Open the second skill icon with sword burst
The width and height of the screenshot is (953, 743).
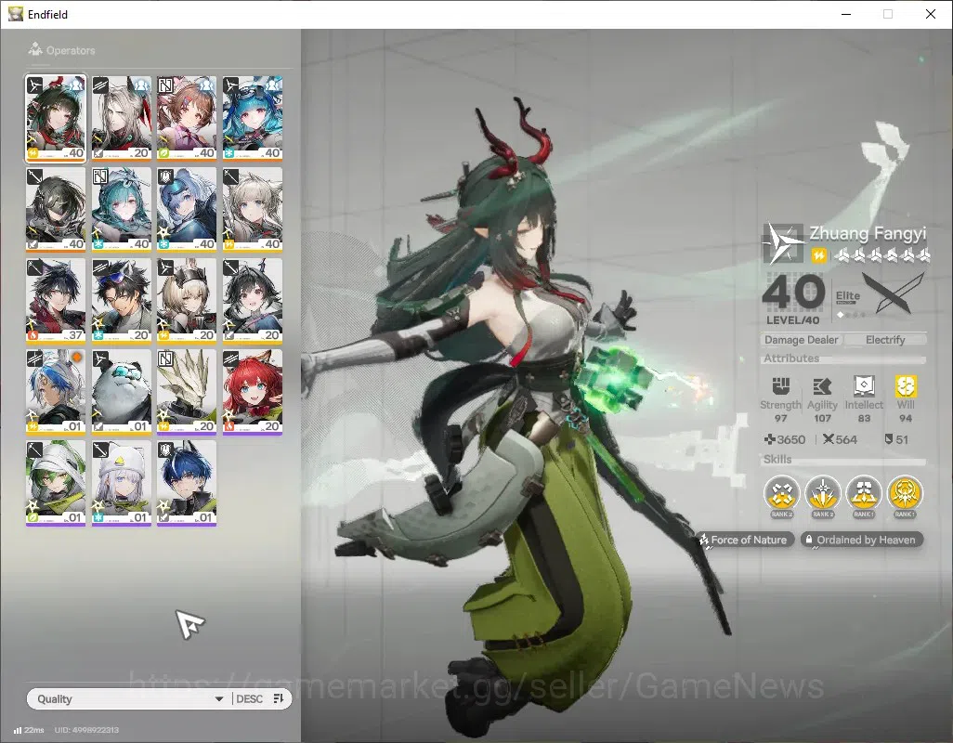822,494
